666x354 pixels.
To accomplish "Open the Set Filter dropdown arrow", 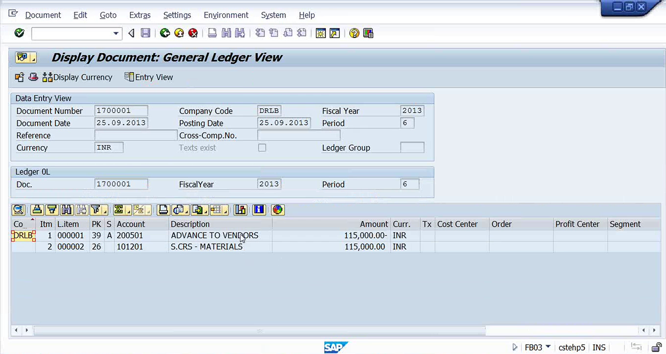I will 105,211.
